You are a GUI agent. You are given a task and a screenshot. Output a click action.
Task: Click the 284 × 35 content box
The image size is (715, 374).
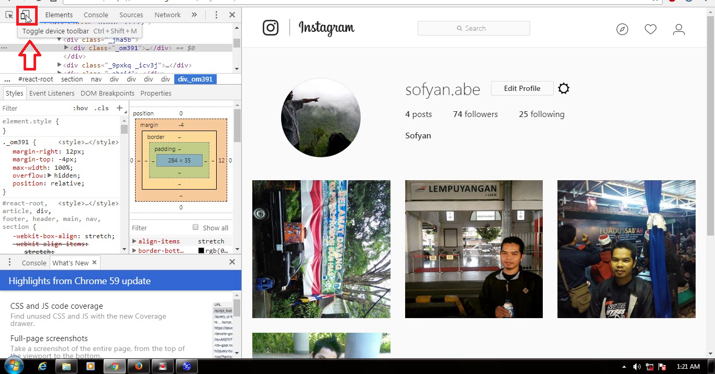tap(180, 160)
